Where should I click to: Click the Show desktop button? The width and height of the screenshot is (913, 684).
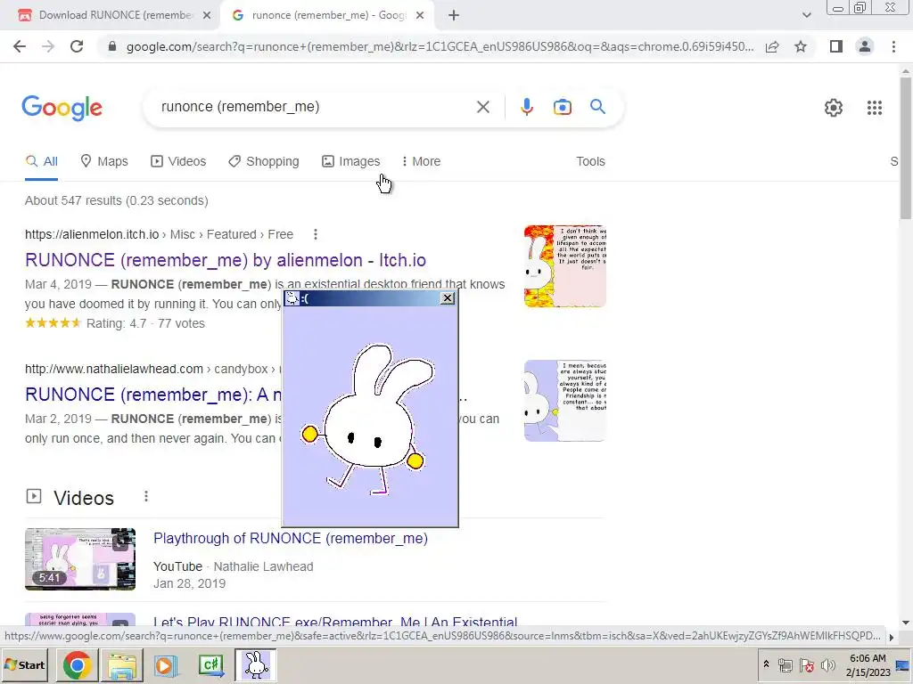(903, 665)
